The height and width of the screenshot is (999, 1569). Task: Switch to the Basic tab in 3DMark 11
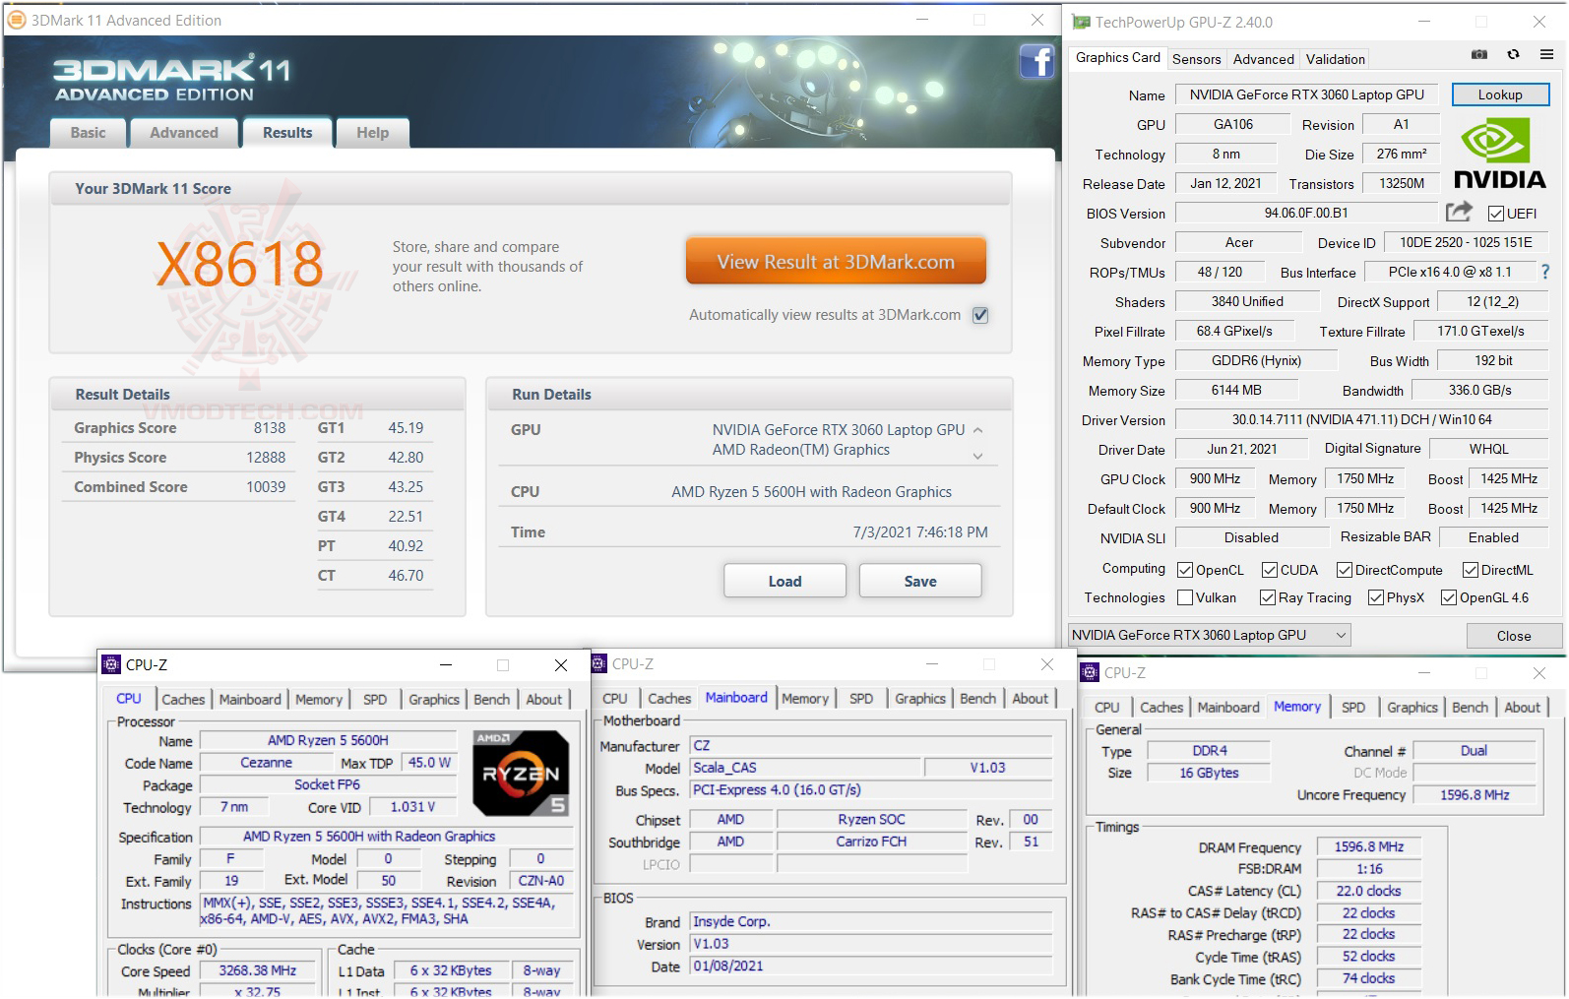click(x=89, y=133)
